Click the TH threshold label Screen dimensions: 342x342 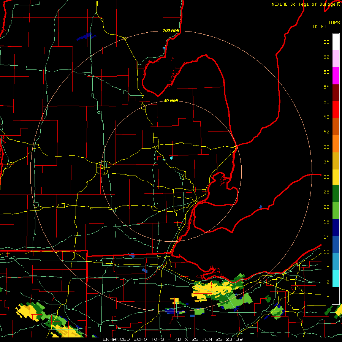(x=326, y=297)
